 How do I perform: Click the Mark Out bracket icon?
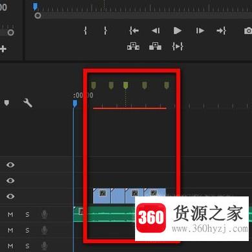105,30
